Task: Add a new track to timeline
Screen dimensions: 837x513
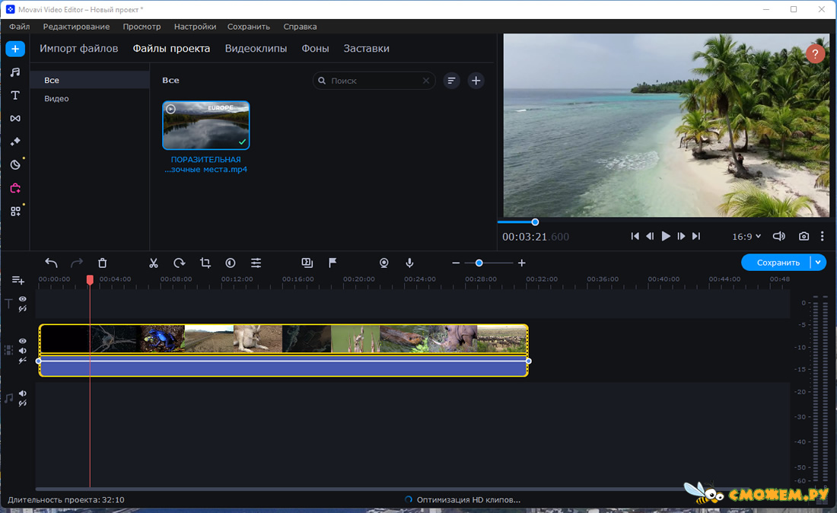Action: [x=18, y=280]
